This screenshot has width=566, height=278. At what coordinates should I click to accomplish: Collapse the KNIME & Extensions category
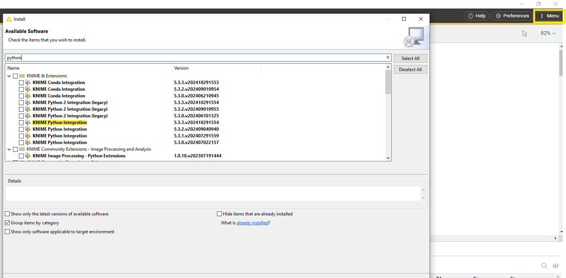[9, 76]
